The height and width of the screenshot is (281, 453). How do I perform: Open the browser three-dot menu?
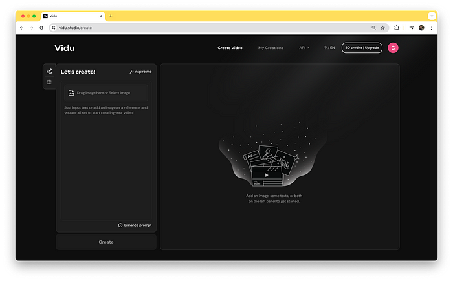tap(432, 28)
